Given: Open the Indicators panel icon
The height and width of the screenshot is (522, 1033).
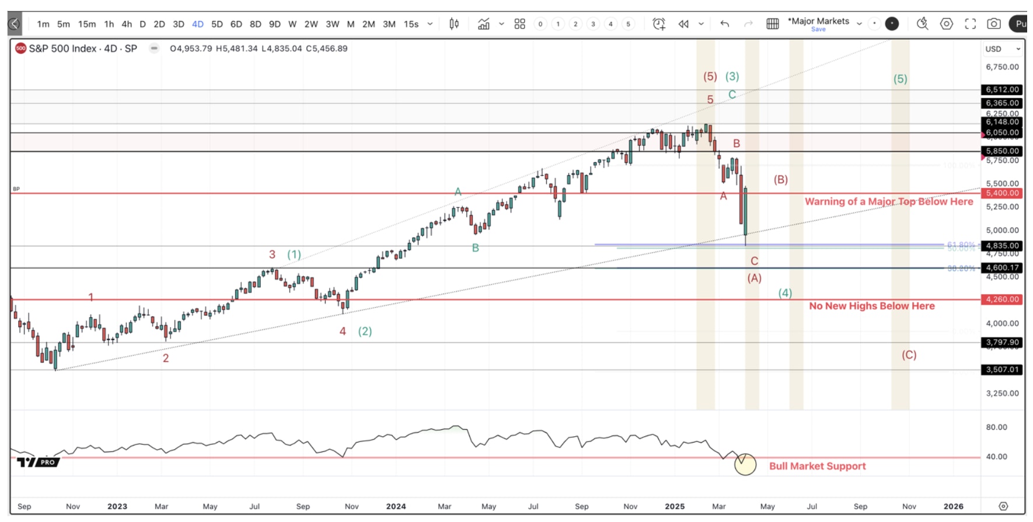Looking at the screenshot, I should 484,24.
